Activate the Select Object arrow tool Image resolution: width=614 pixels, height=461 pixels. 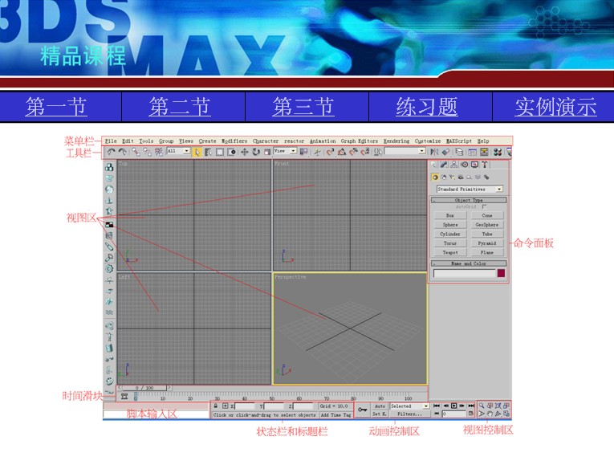197,152
